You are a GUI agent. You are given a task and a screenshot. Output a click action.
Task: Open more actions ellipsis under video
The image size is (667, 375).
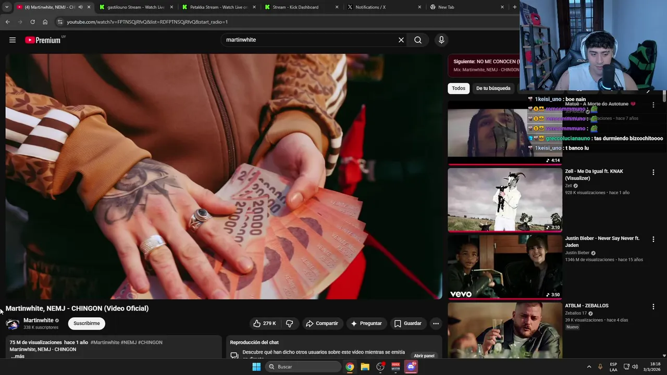(436, 323)
